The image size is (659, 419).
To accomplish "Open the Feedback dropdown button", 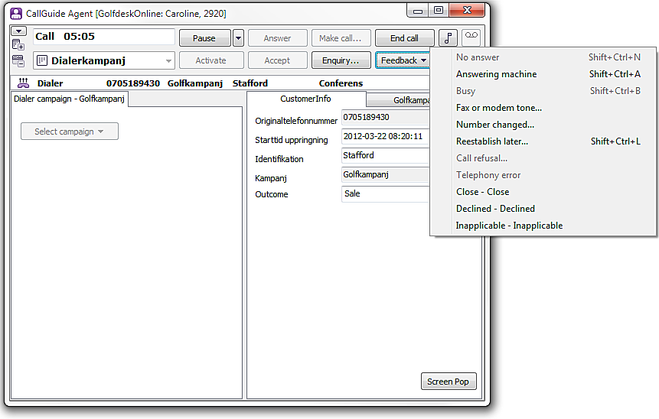I will [x=403, y=60].
